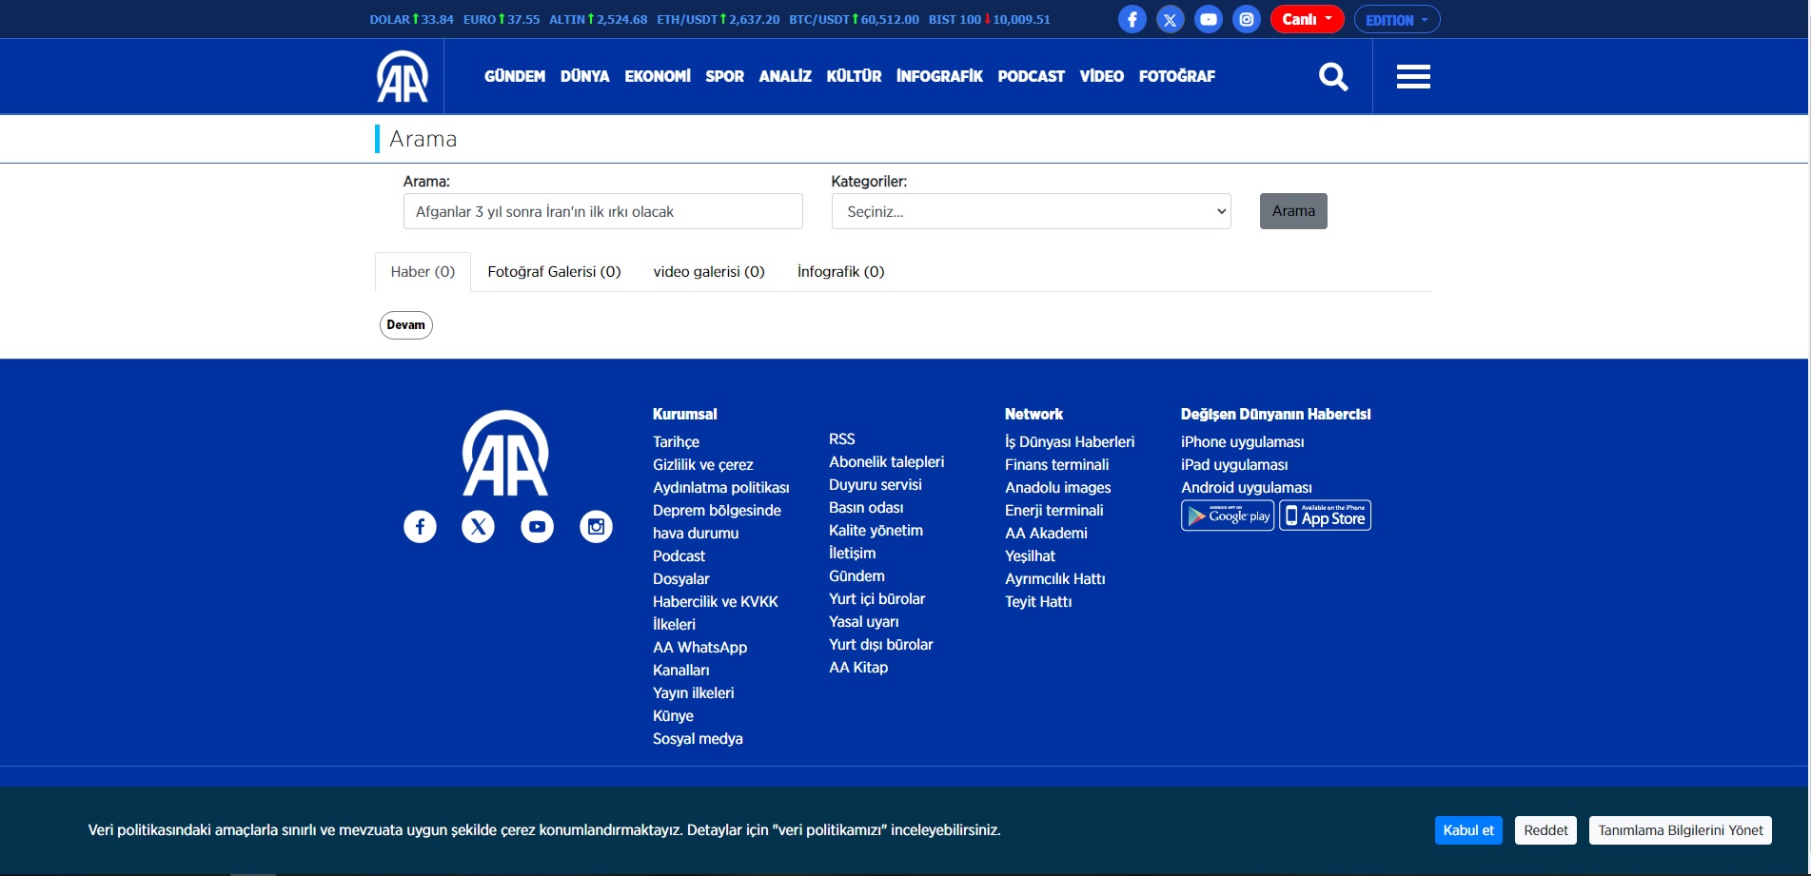The height and width of the screenshot is (876, 1811).
Task: Go to ANALİZ menu item
Action: click(x=785, y=76)
